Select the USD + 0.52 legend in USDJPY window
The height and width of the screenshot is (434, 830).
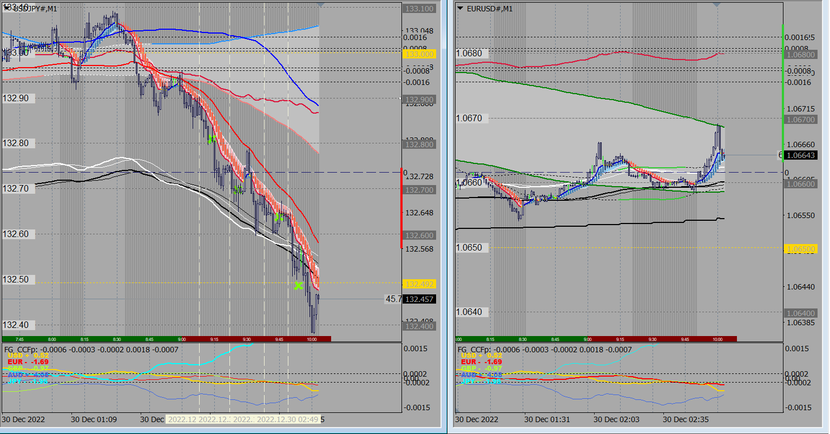coord(28,356)
